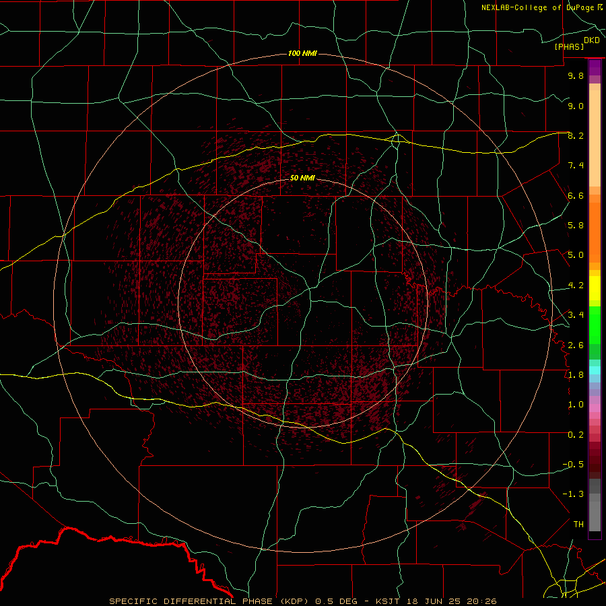Click the [PHAS] units label

pyautogui.click(x=569, y=46)
